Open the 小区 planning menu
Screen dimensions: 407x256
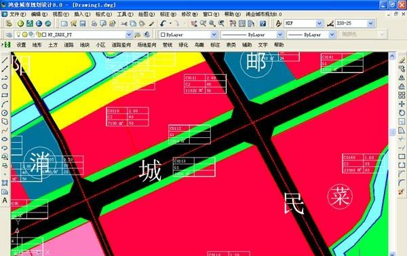click(100, 45)
